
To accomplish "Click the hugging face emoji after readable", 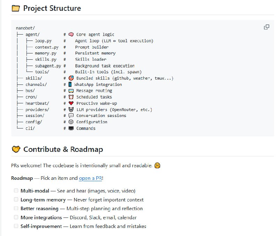I will (157, 165).
